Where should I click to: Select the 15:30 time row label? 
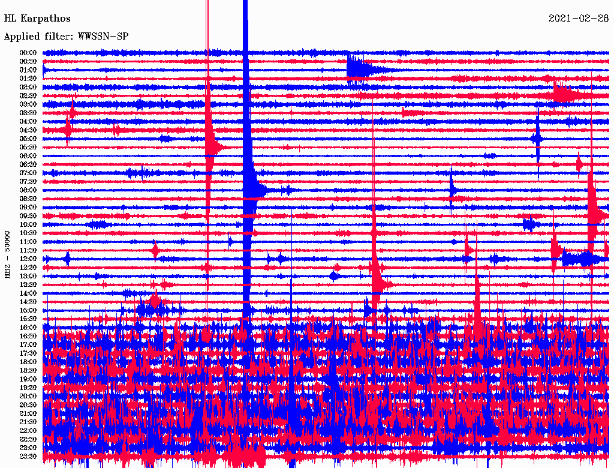point(28,319)
